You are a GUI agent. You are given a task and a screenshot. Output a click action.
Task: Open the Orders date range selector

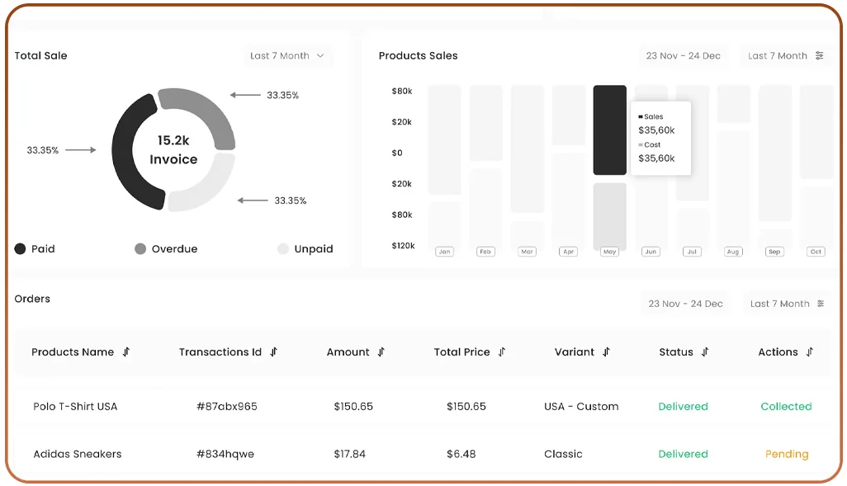[x=685, y=303]
